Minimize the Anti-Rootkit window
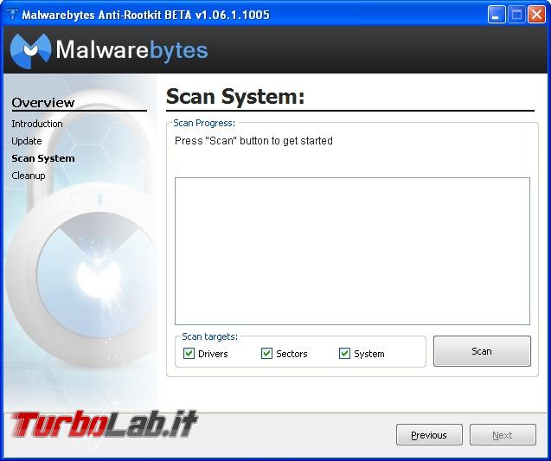This screenshot has width=551, height=461. tap(497, 15)
